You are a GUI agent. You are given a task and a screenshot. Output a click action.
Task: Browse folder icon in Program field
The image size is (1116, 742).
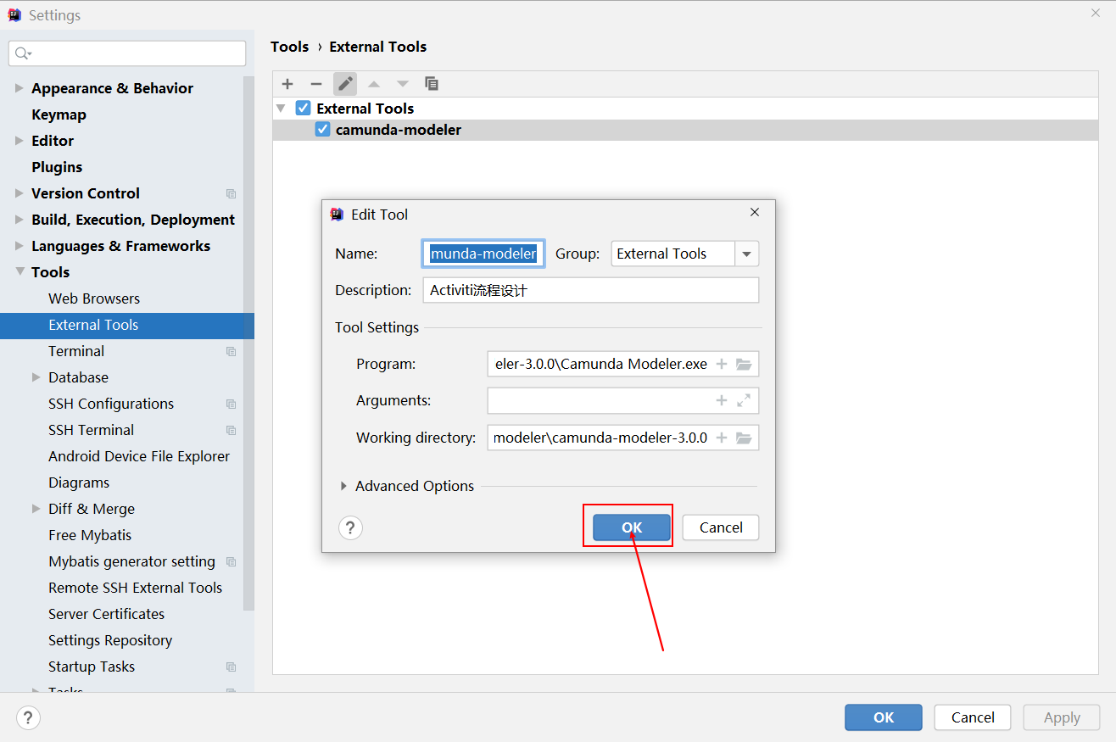click(744, 364)
